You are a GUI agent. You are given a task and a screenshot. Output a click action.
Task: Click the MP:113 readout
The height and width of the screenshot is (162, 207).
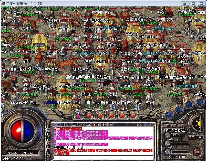pyautogui.click(x=28, y=153)
